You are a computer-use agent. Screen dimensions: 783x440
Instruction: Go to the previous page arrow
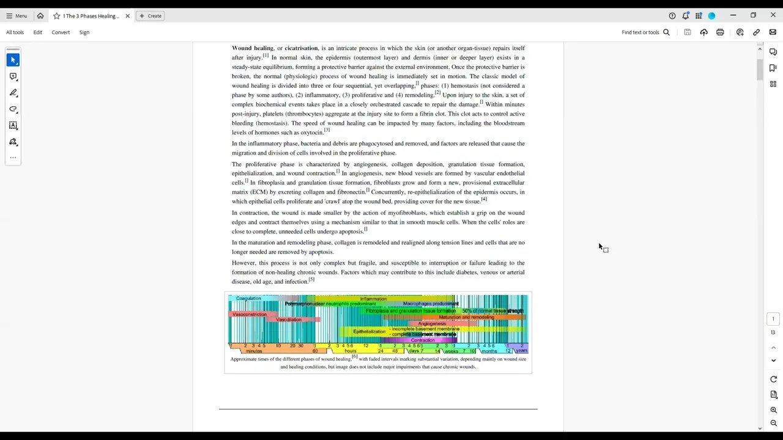tap(773, 347)
